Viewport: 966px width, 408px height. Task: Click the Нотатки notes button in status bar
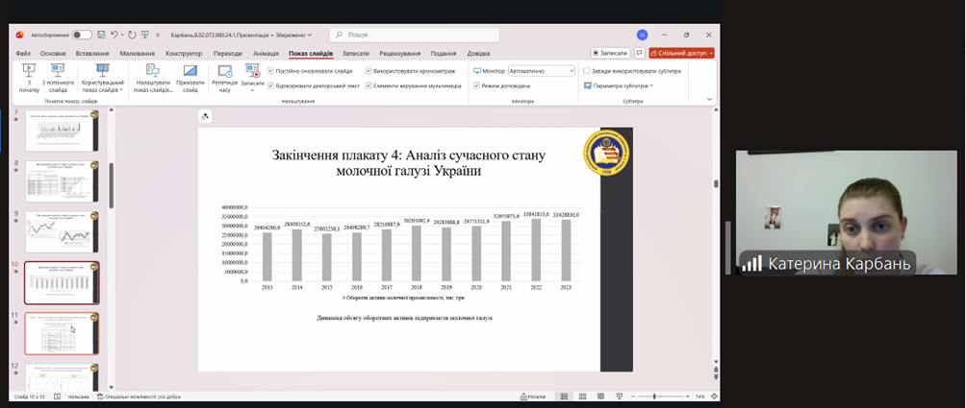532,396
